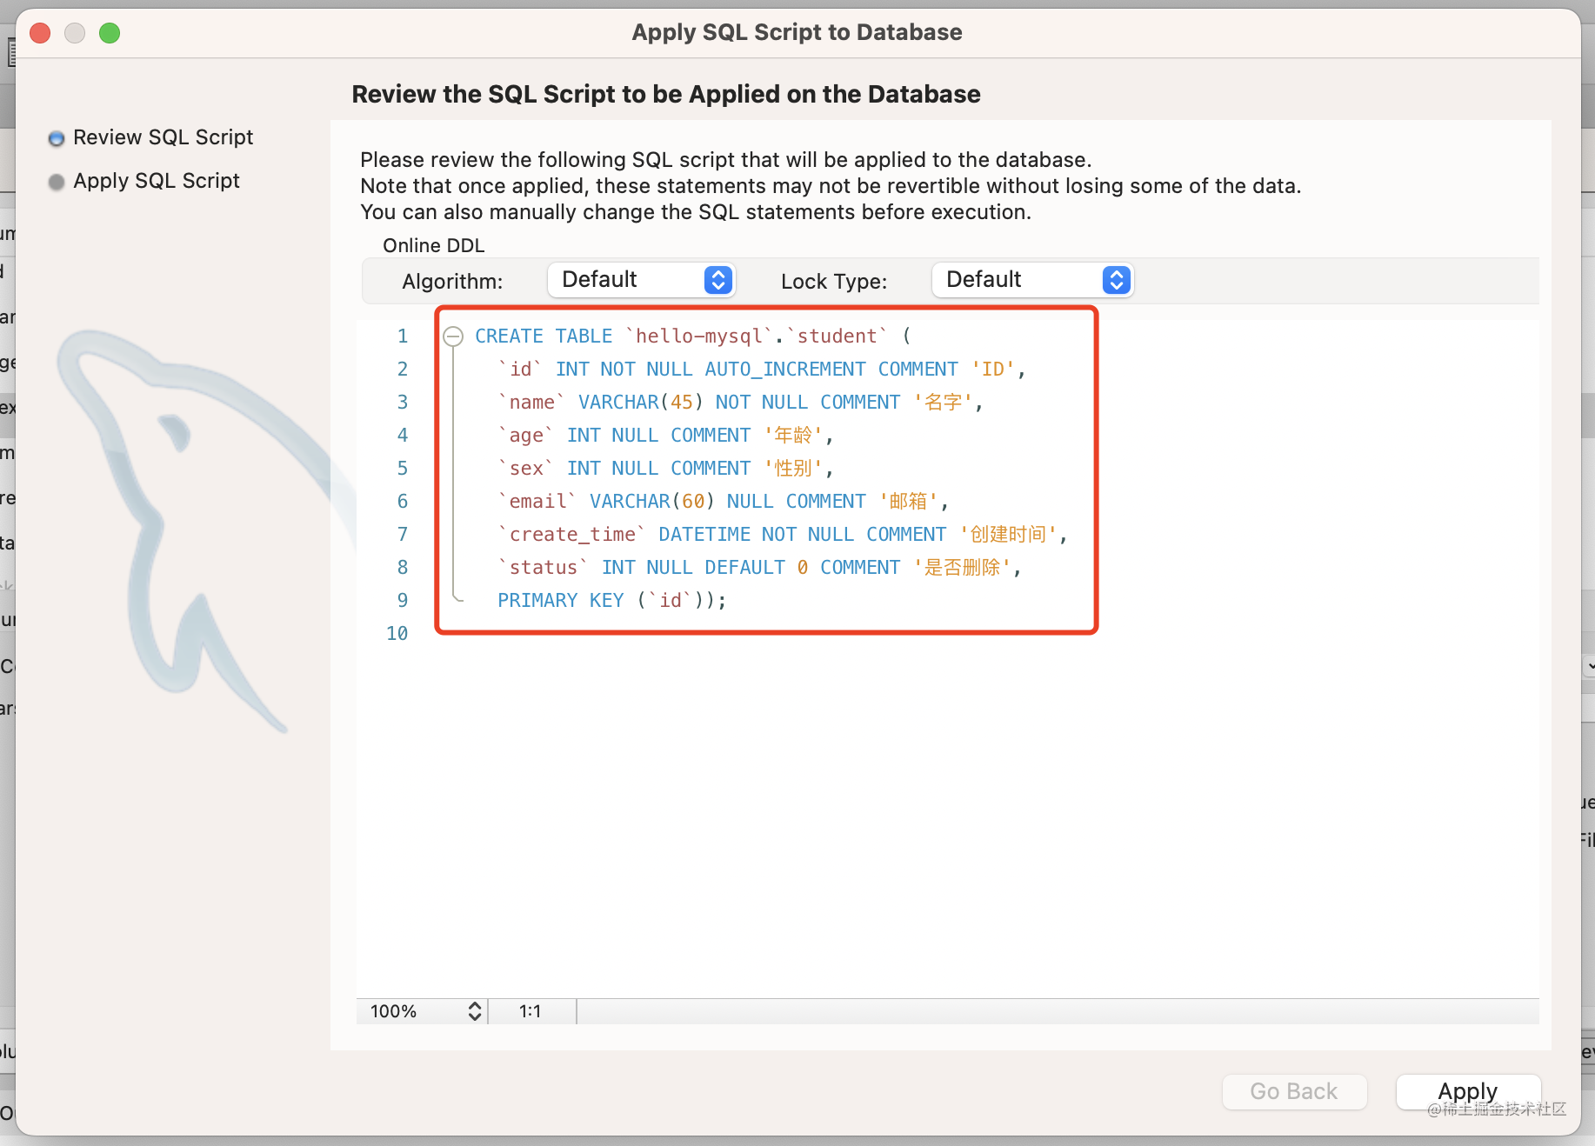This screenshot has width=1595, height=1146.
Task: Collapse the CREATE TABLE code fold marker
Action: point(453,336)
